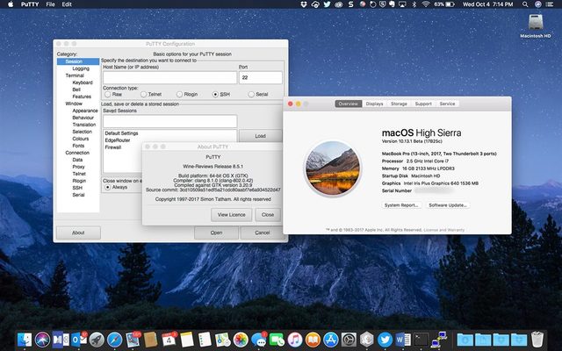The image size is (562, 351).
Task: Open the File menu
Action: [50, 4]
